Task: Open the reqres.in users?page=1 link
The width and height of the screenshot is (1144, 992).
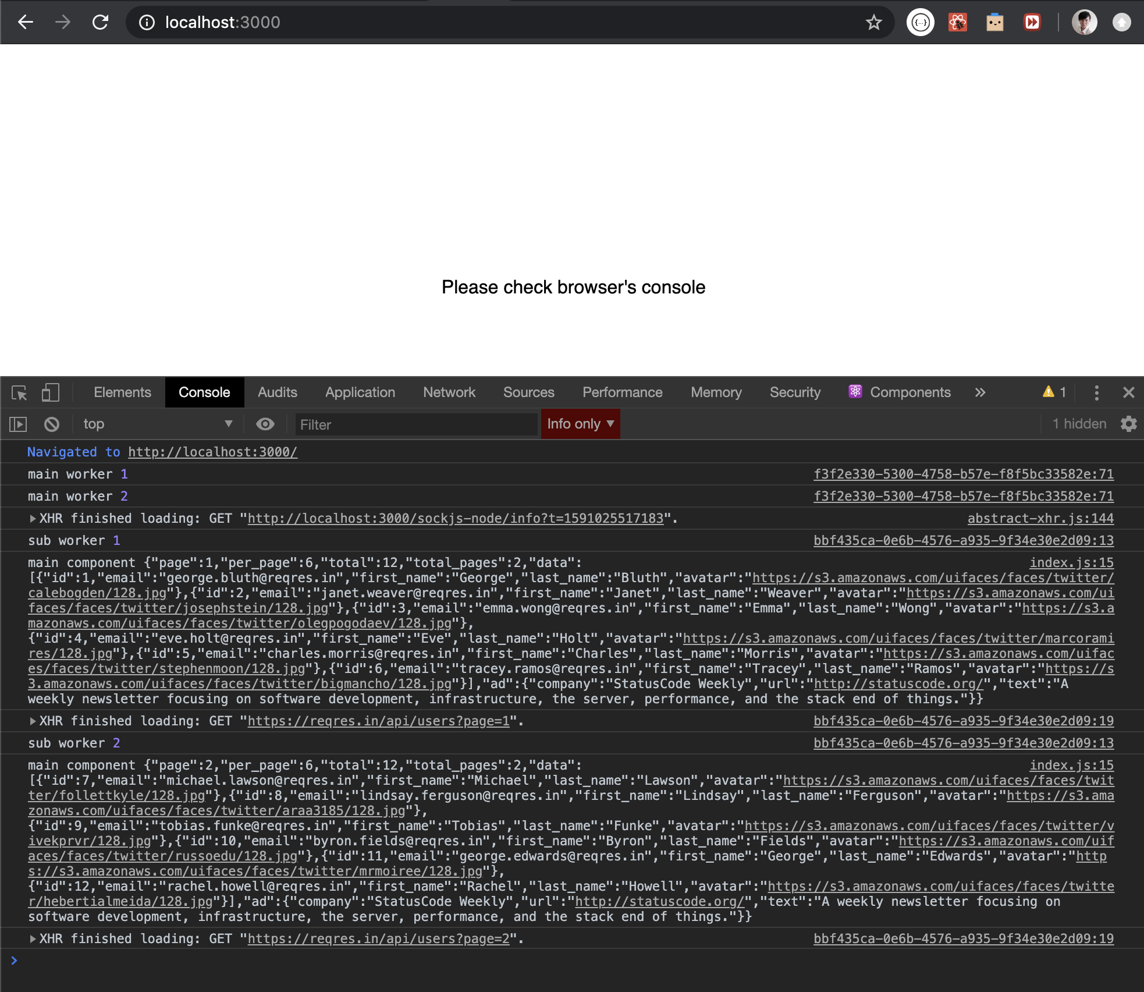Action: tap(378, 721)
